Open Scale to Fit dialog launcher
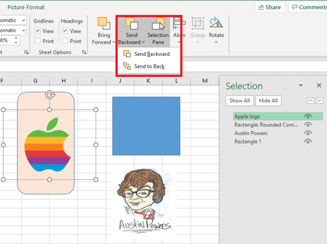Screen dimensions: 327x244 click(26, 52)
